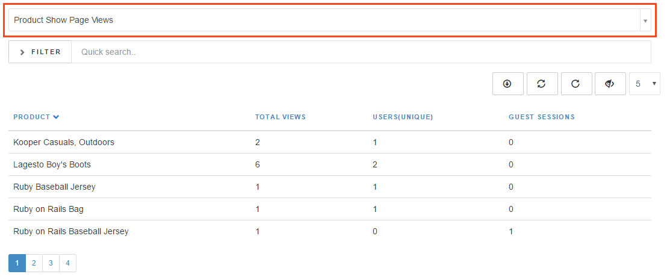Screen dimensions: 667x280
Task: Select the Lagesto Boy's Boots row
Action: pyautogui.click(x=330, y=164)
